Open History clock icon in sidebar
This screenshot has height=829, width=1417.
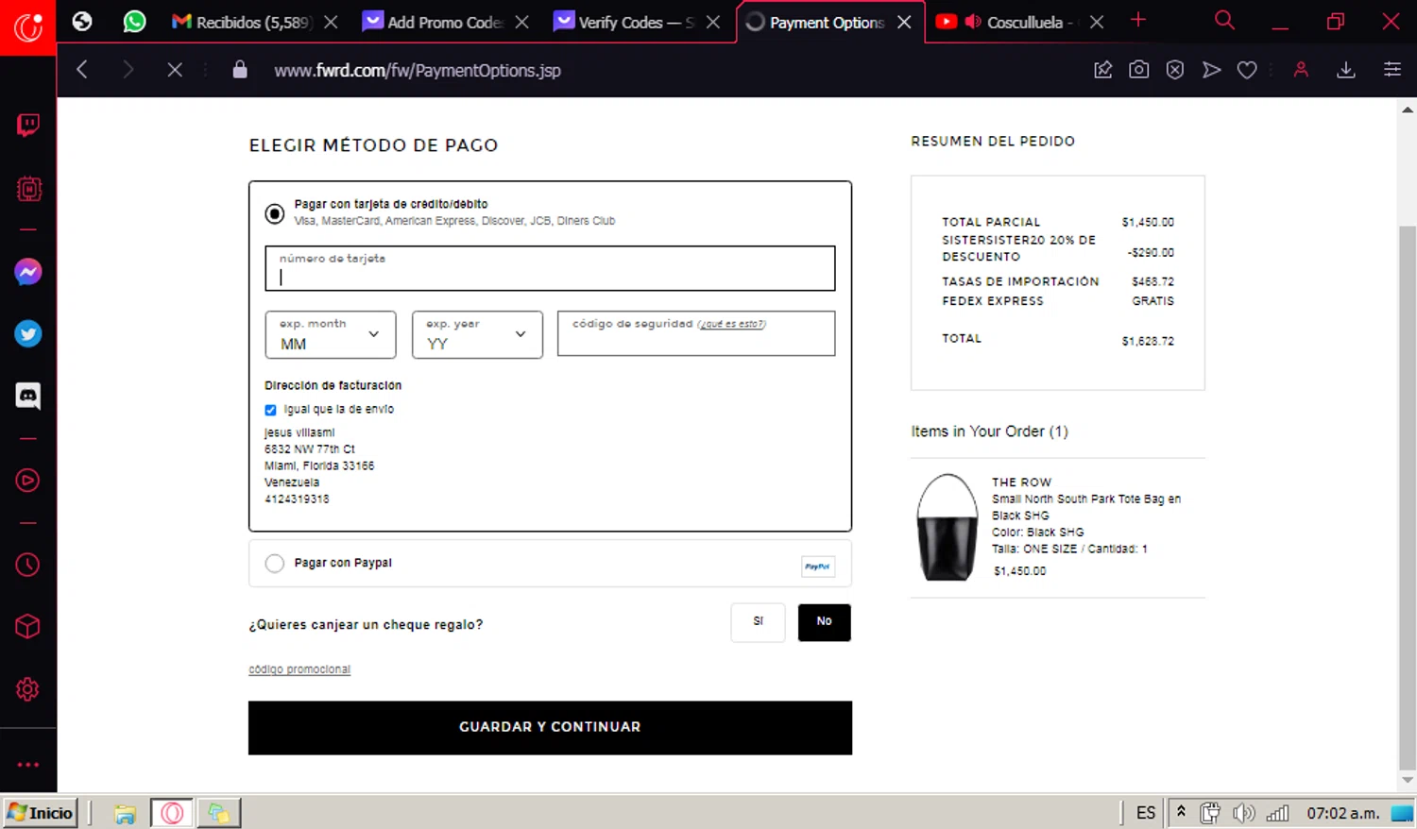pos(28,565)
